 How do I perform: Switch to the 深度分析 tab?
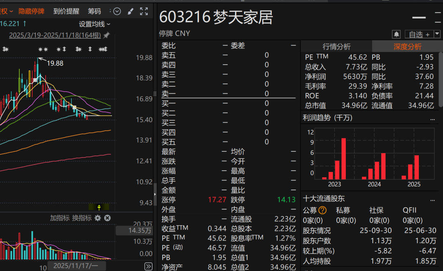point(407,47)
